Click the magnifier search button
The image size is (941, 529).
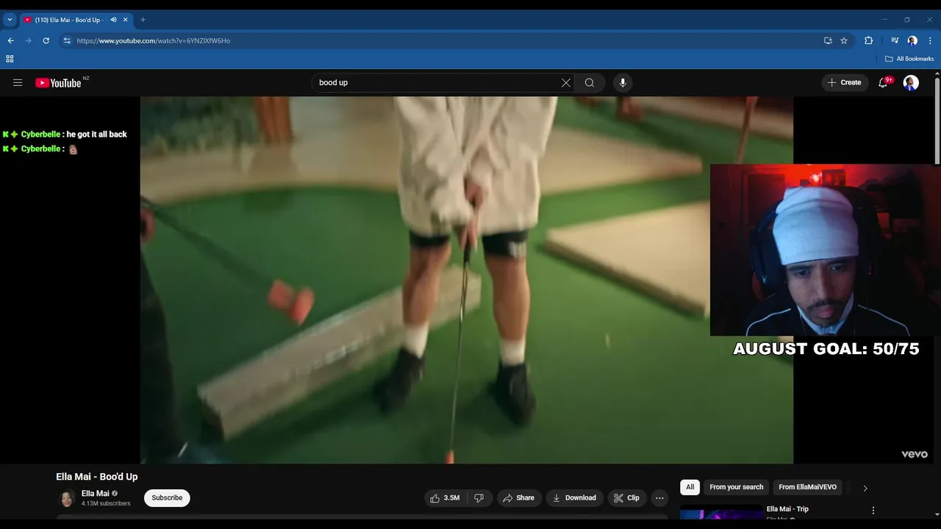[x=590, y=83]
